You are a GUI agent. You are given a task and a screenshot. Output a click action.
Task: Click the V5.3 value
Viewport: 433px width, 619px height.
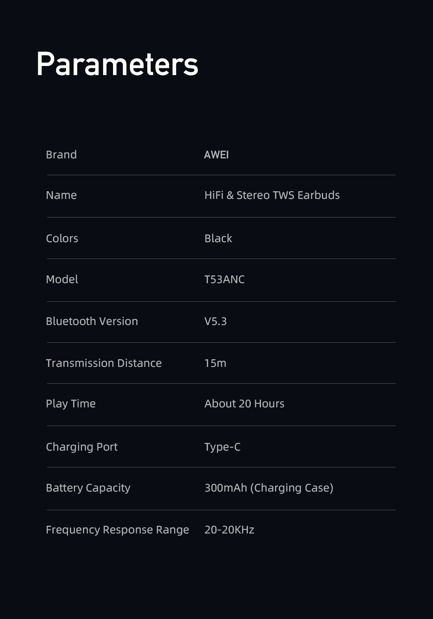(x=216, y=321)
